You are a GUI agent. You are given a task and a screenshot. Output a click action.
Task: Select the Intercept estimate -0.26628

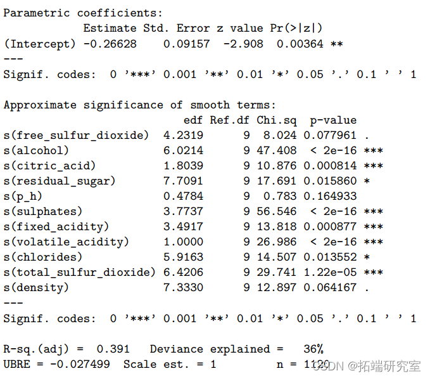[110, 44]
